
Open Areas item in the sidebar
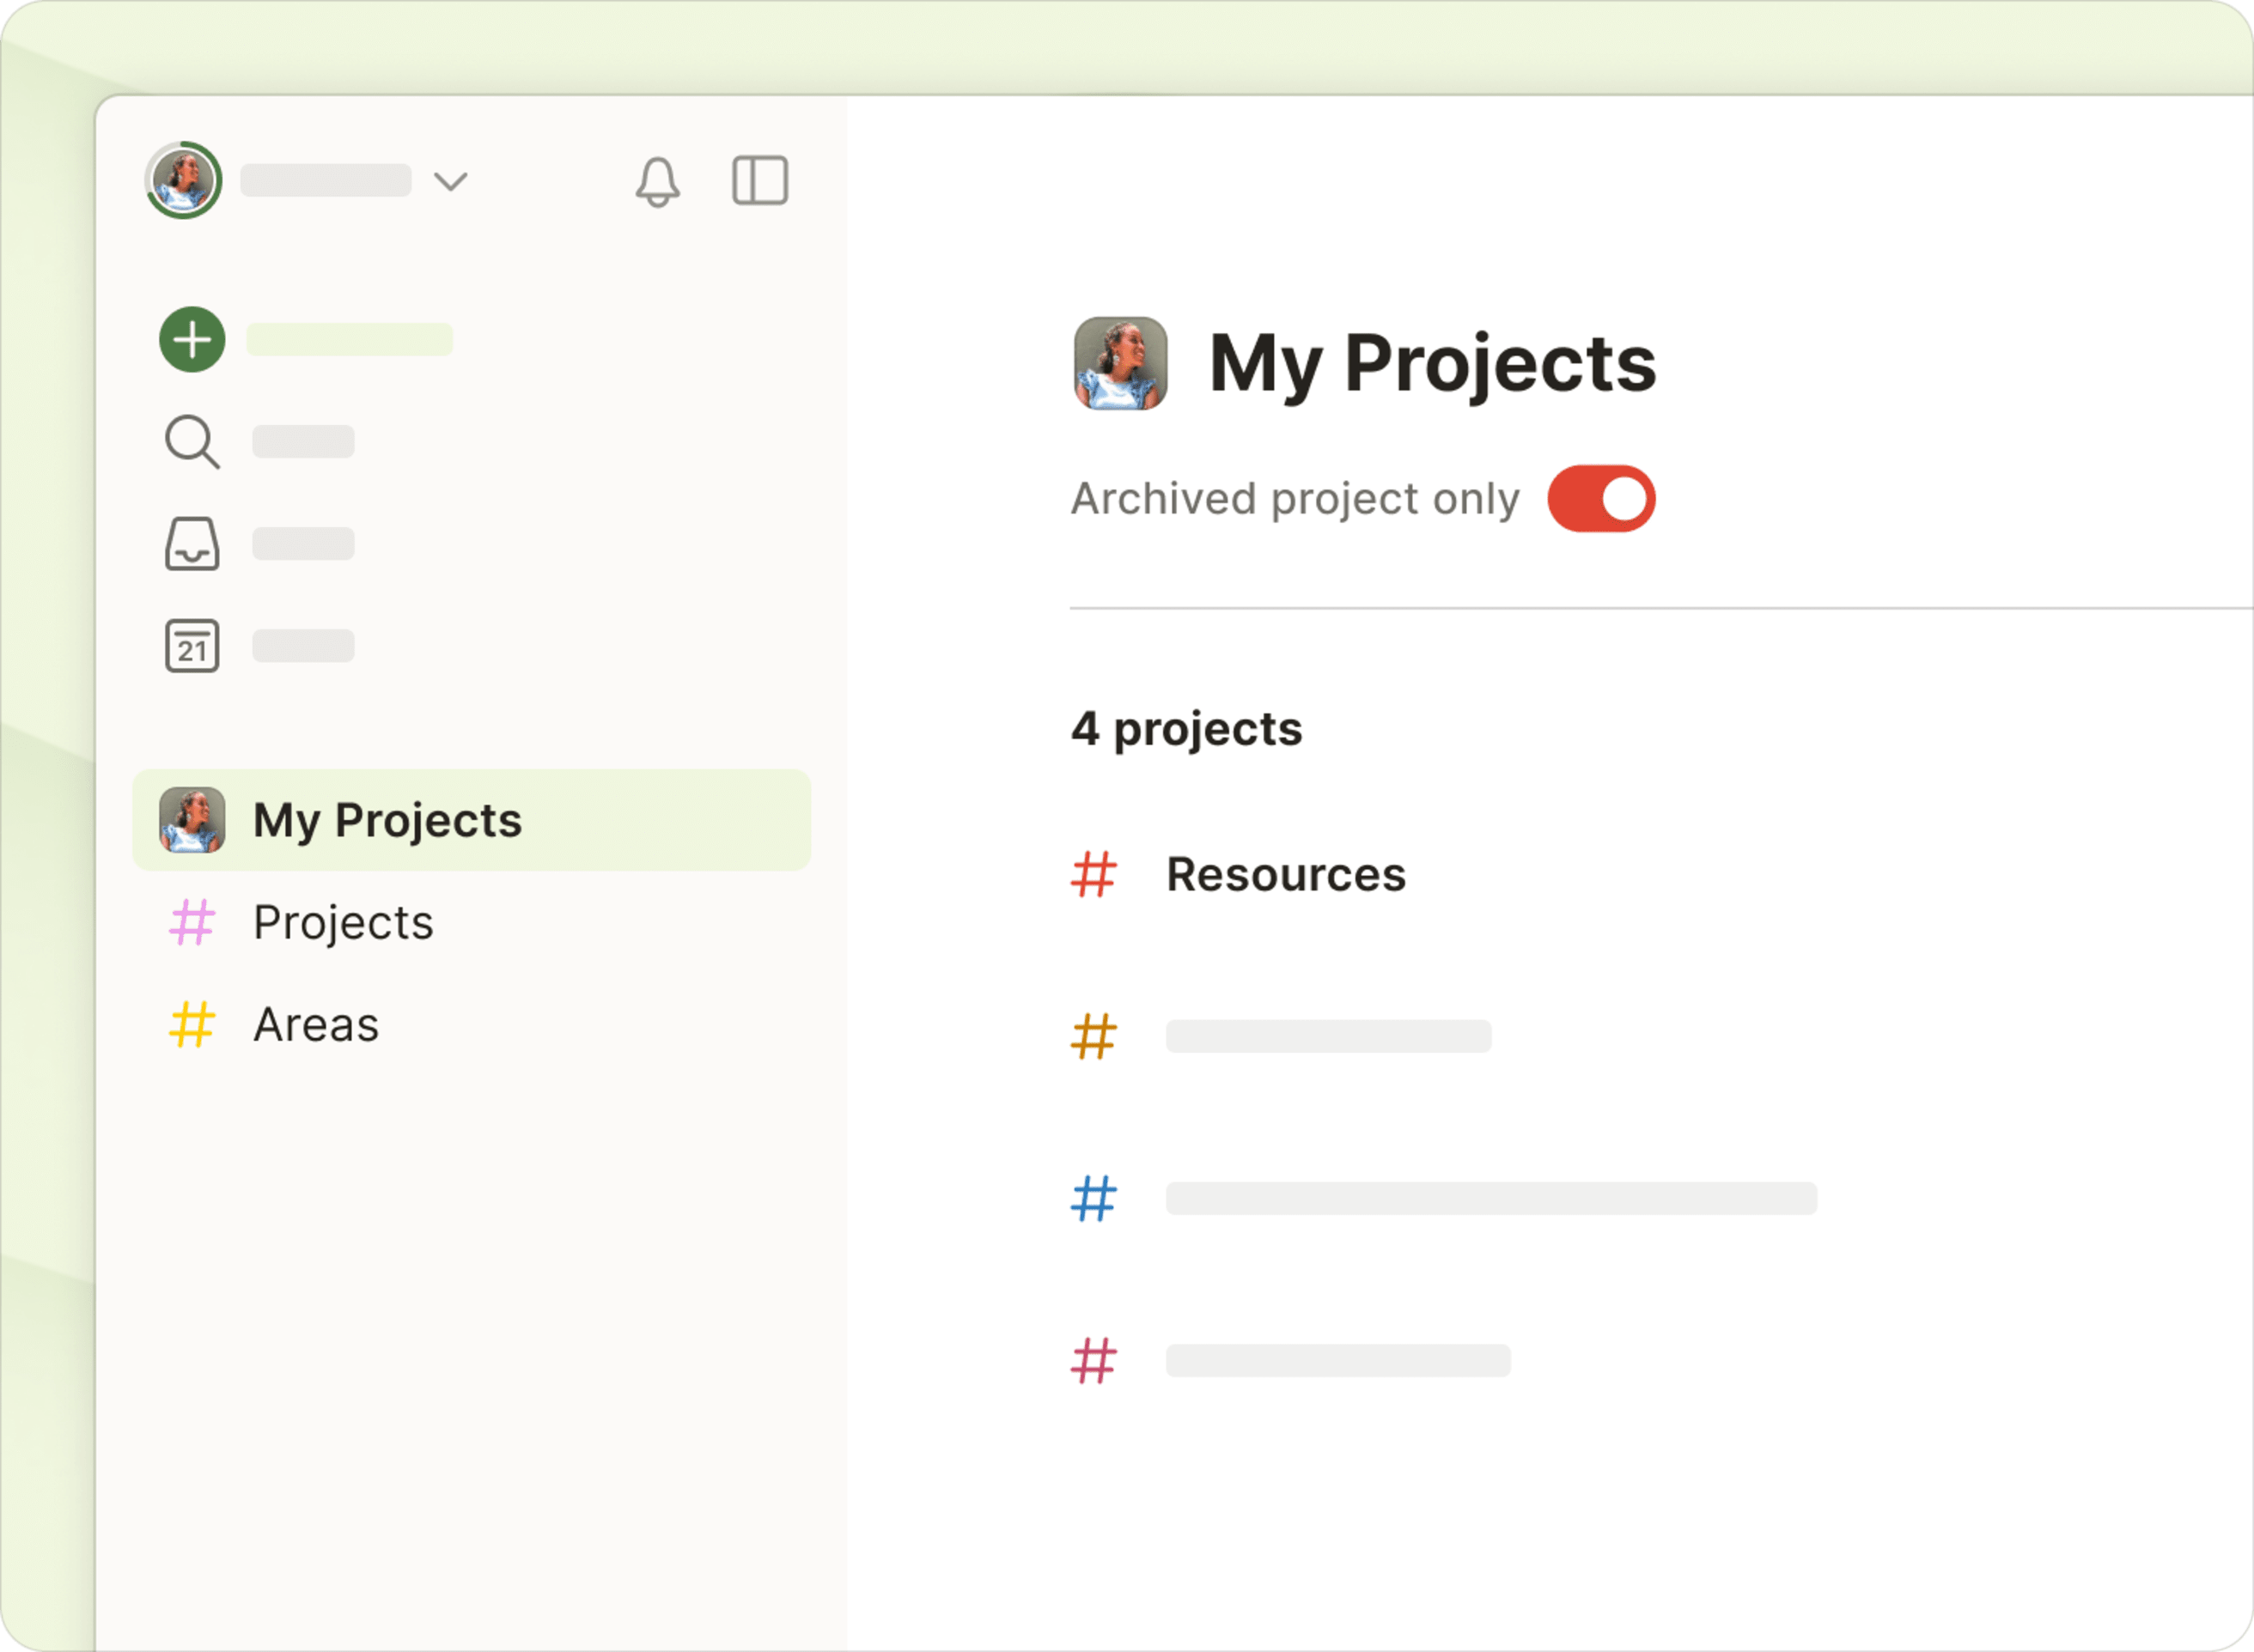click(316, 1025)
